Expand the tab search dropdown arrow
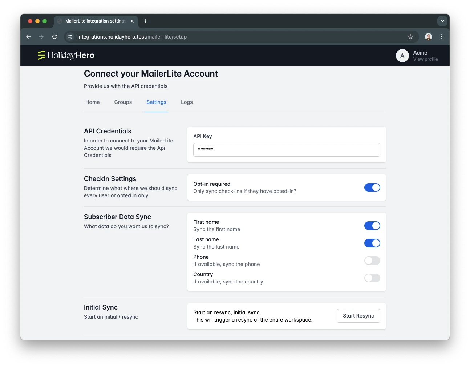 [442, 21]
